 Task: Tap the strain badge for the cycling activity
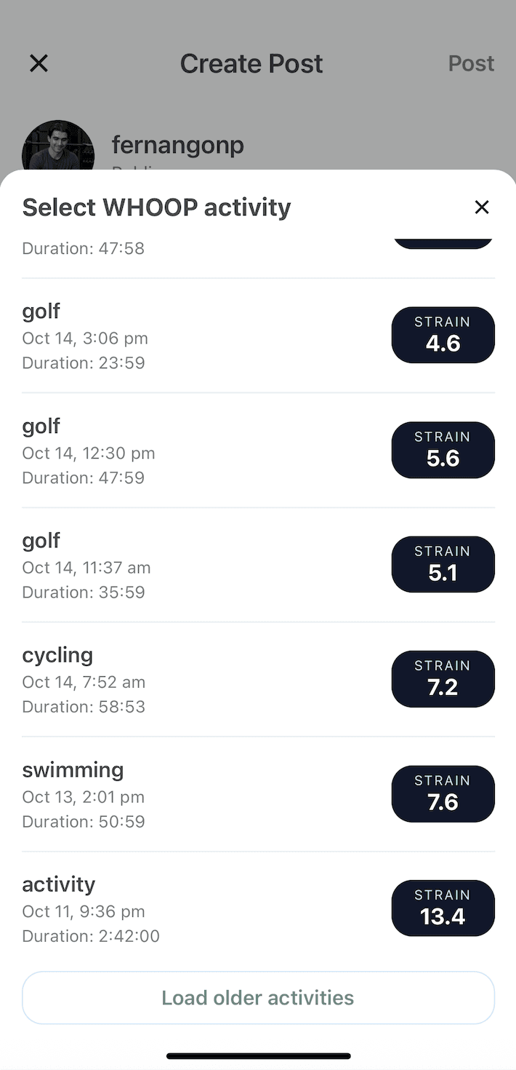pyautogui.click(x=443, y=678)
